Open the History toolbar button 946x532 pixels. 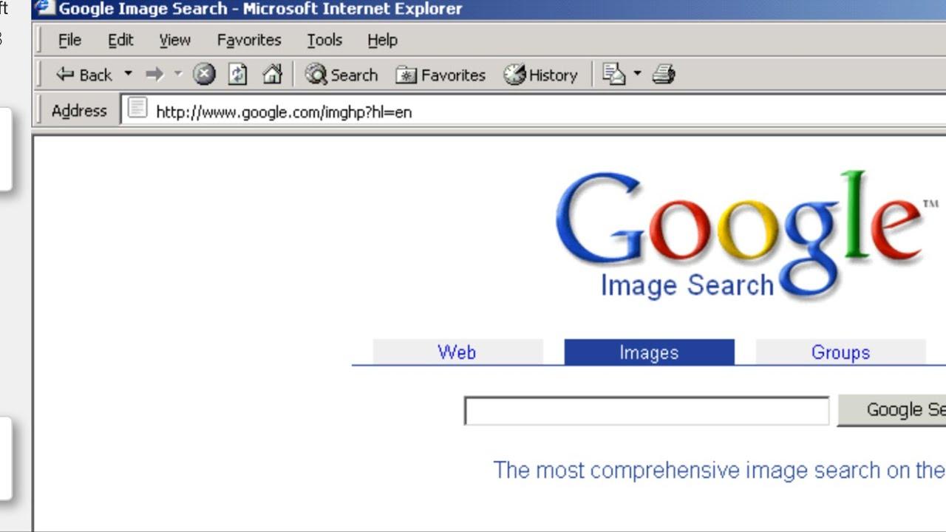pos(541,75)
